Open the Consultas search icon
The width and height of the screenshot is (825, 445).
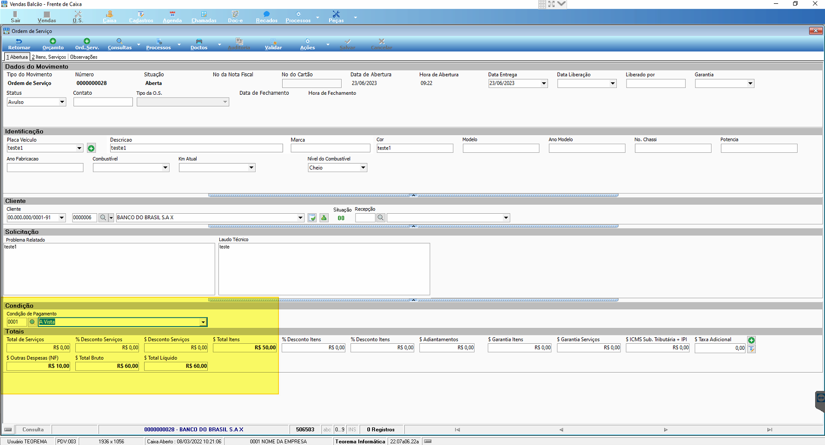point(119,44)
